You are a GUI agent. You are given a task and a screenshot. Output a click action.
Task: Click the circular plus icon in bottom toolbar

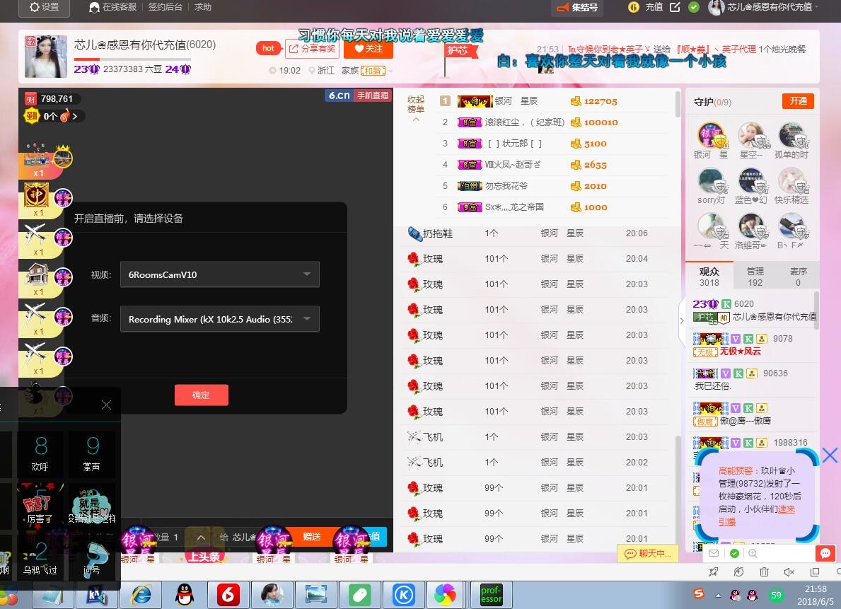(738, 572)
